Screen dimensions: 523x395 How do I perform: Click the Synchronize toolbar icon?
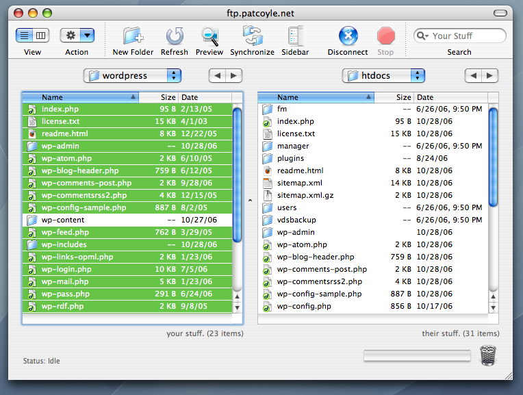[x=253, y=36]
